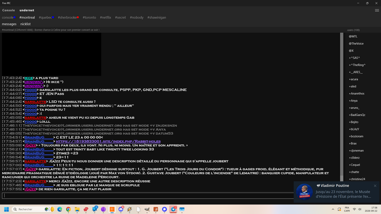Open the FRA CAFR keyboard language selector

(347, 209)
